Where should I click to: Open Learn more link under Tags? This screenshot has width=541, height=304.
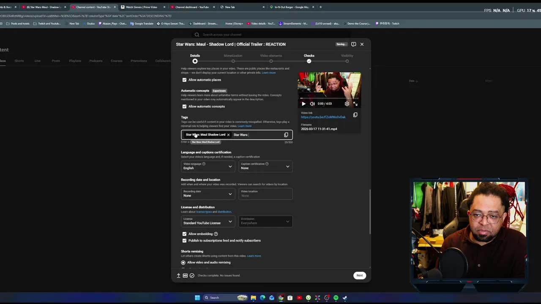[245, 126]
